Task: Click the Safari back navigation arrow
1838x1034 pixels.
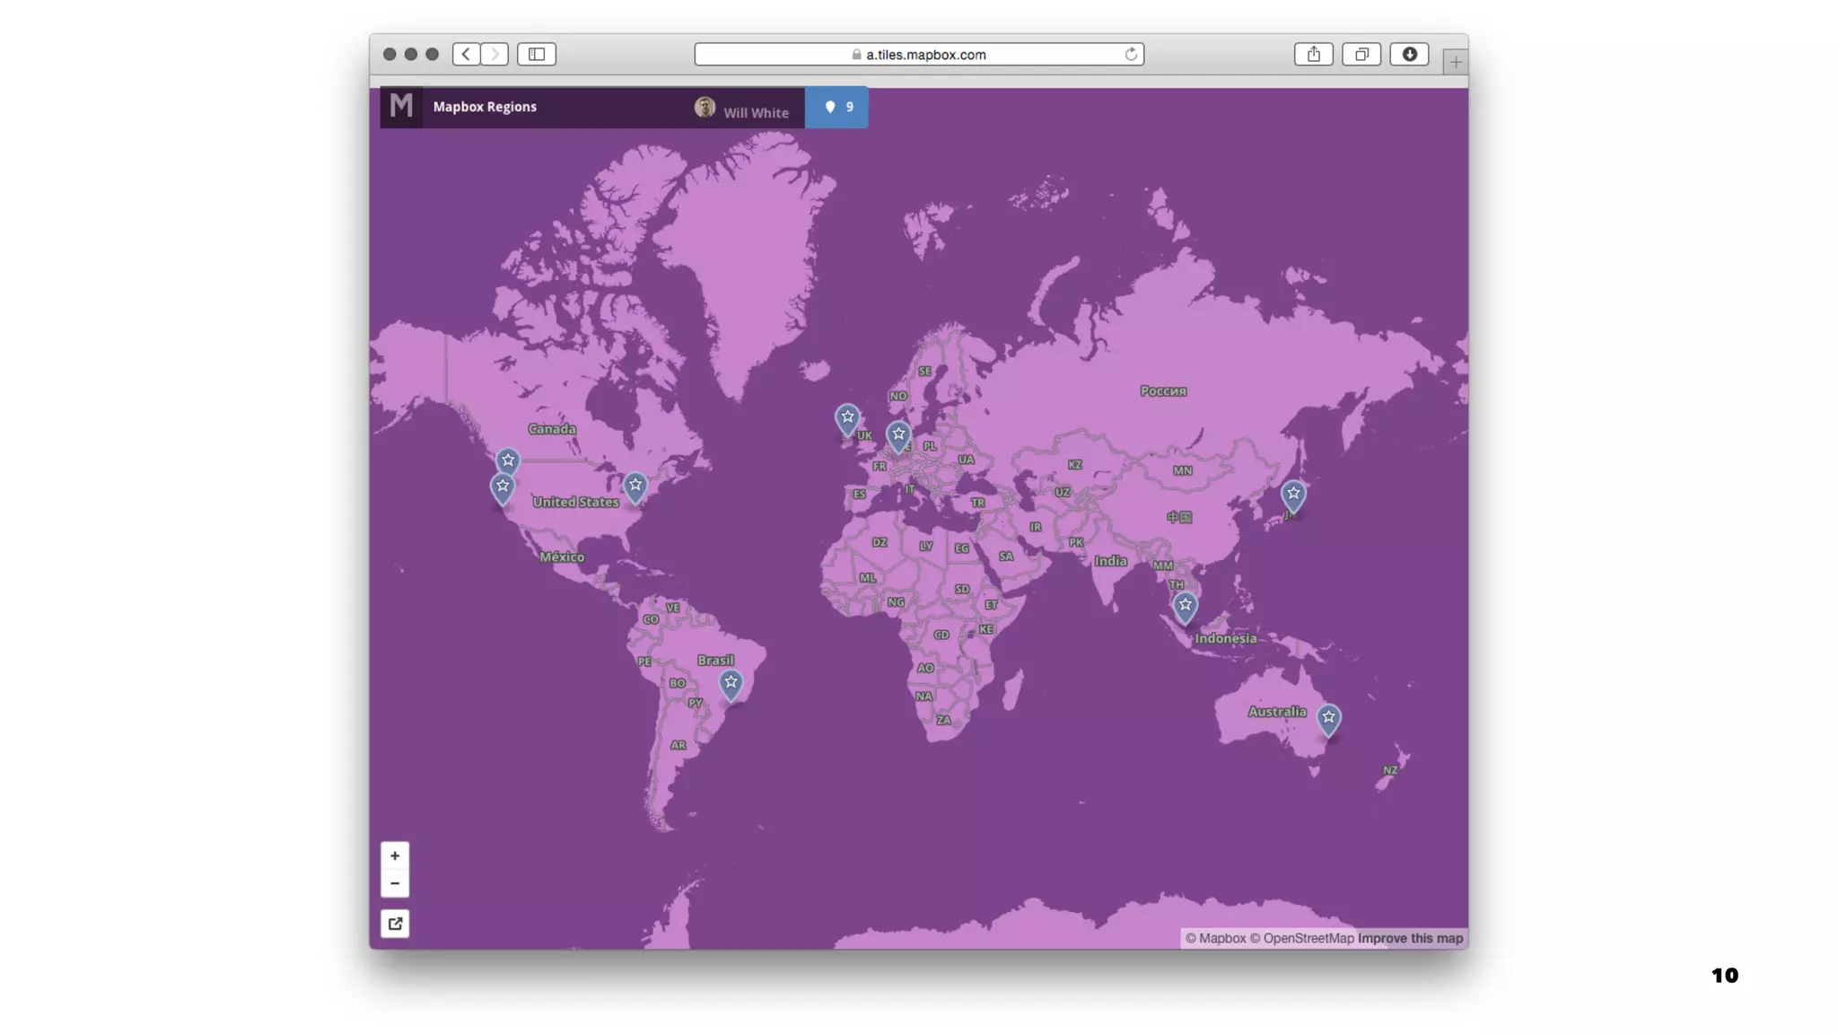Action: point(466,54)
